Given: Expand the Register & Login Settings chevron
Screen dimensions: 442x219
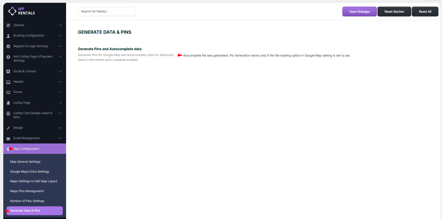Looking at the screenshot, I should pyautogui.click(x=60, y=46).
